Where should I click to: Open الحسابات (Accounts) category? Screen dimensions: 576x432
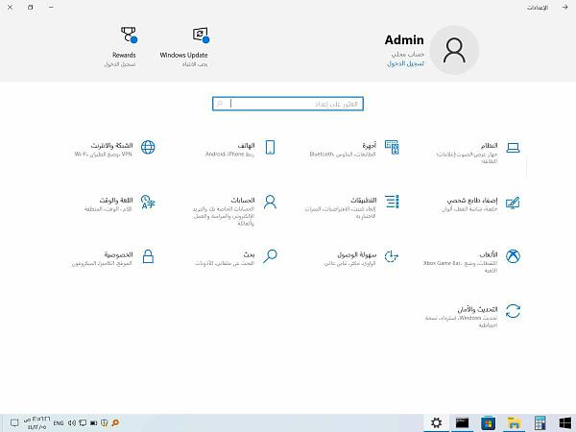pyautogui.click(x=235, y=210)
